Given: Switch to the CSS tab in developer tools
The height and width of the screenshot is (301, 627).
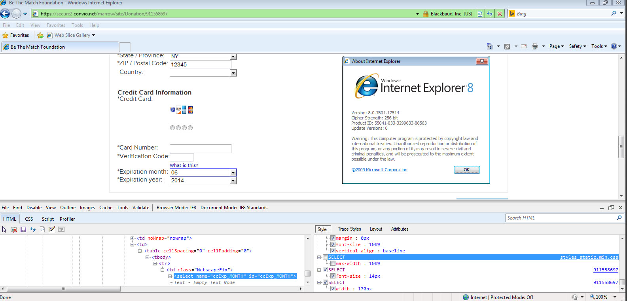Looking at the screenshot, I should [29, 219].
